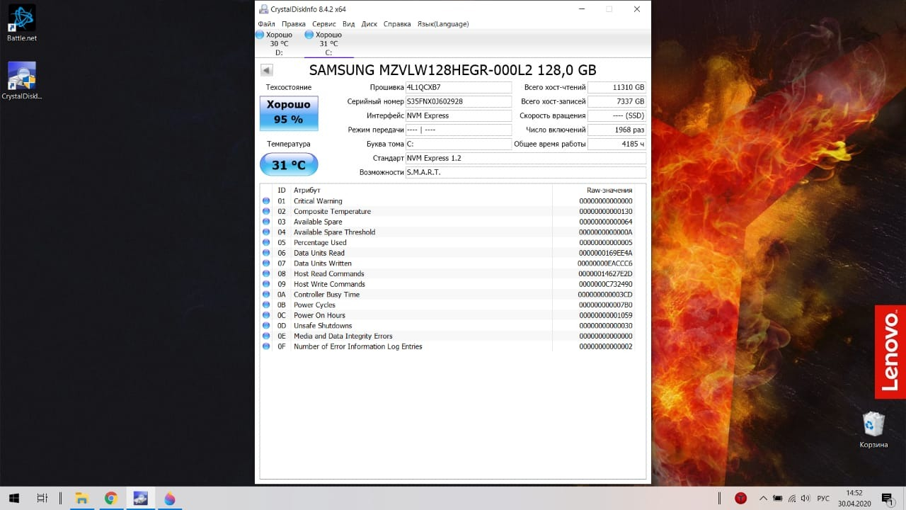Open the Язык(Language) menu

pos(442,24)
